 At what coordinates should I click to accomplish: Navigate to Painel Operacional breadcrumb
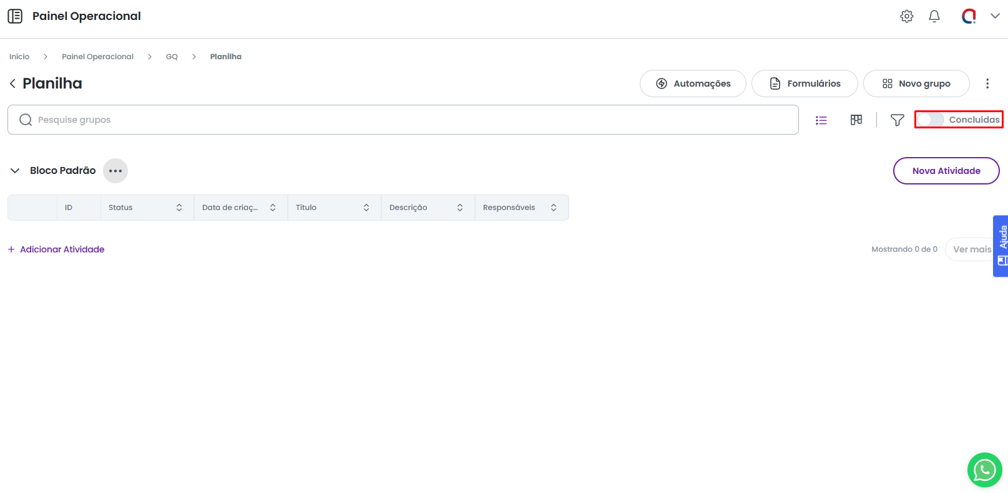click(97, 57)
